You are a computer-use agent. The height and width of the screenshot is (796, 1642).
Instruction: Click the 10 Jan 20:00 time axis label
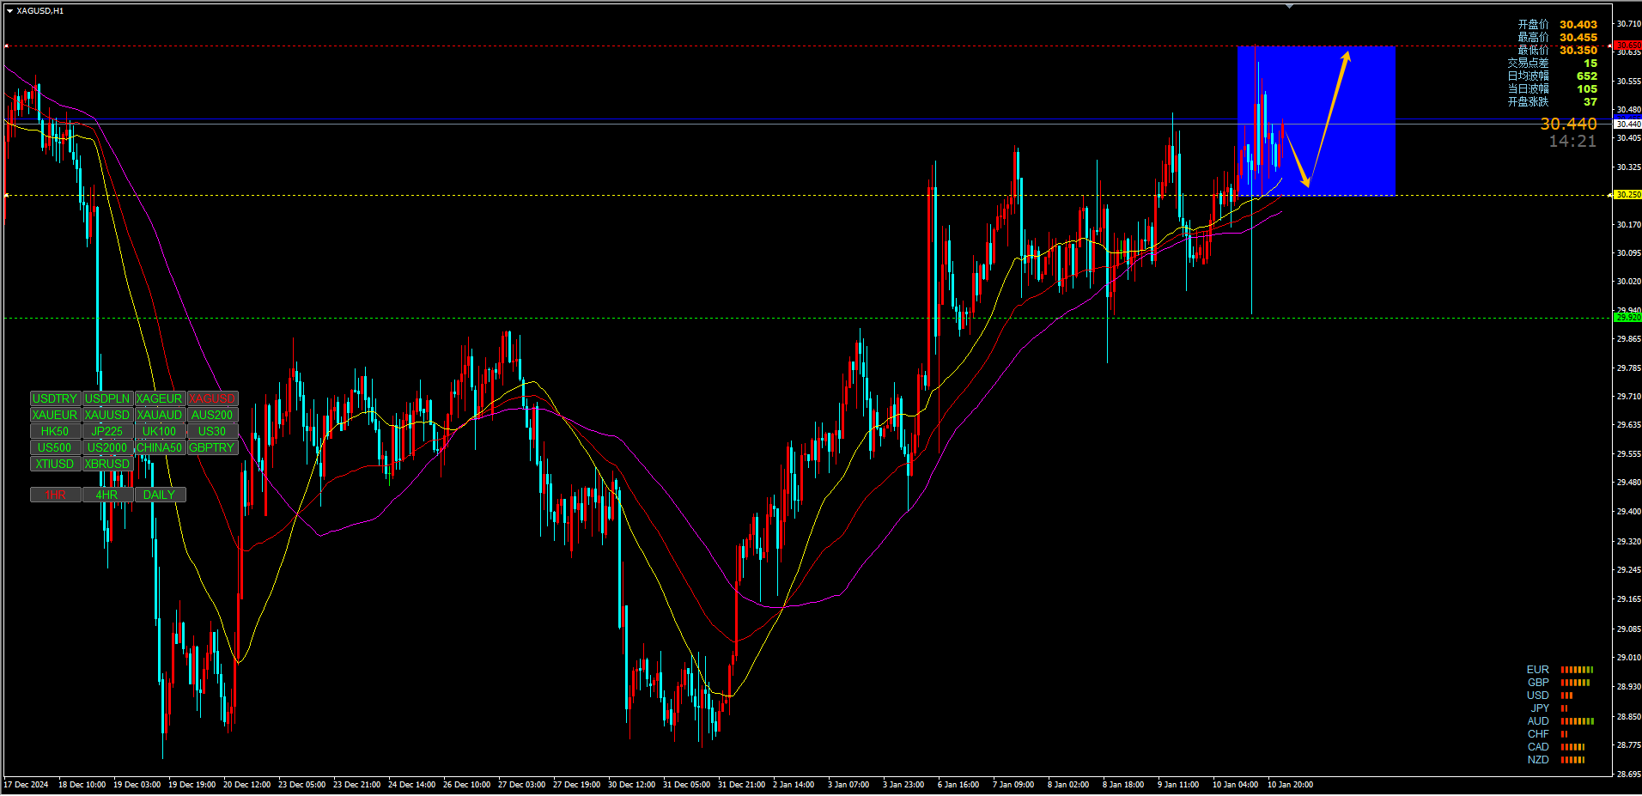tap(1290, 785)
